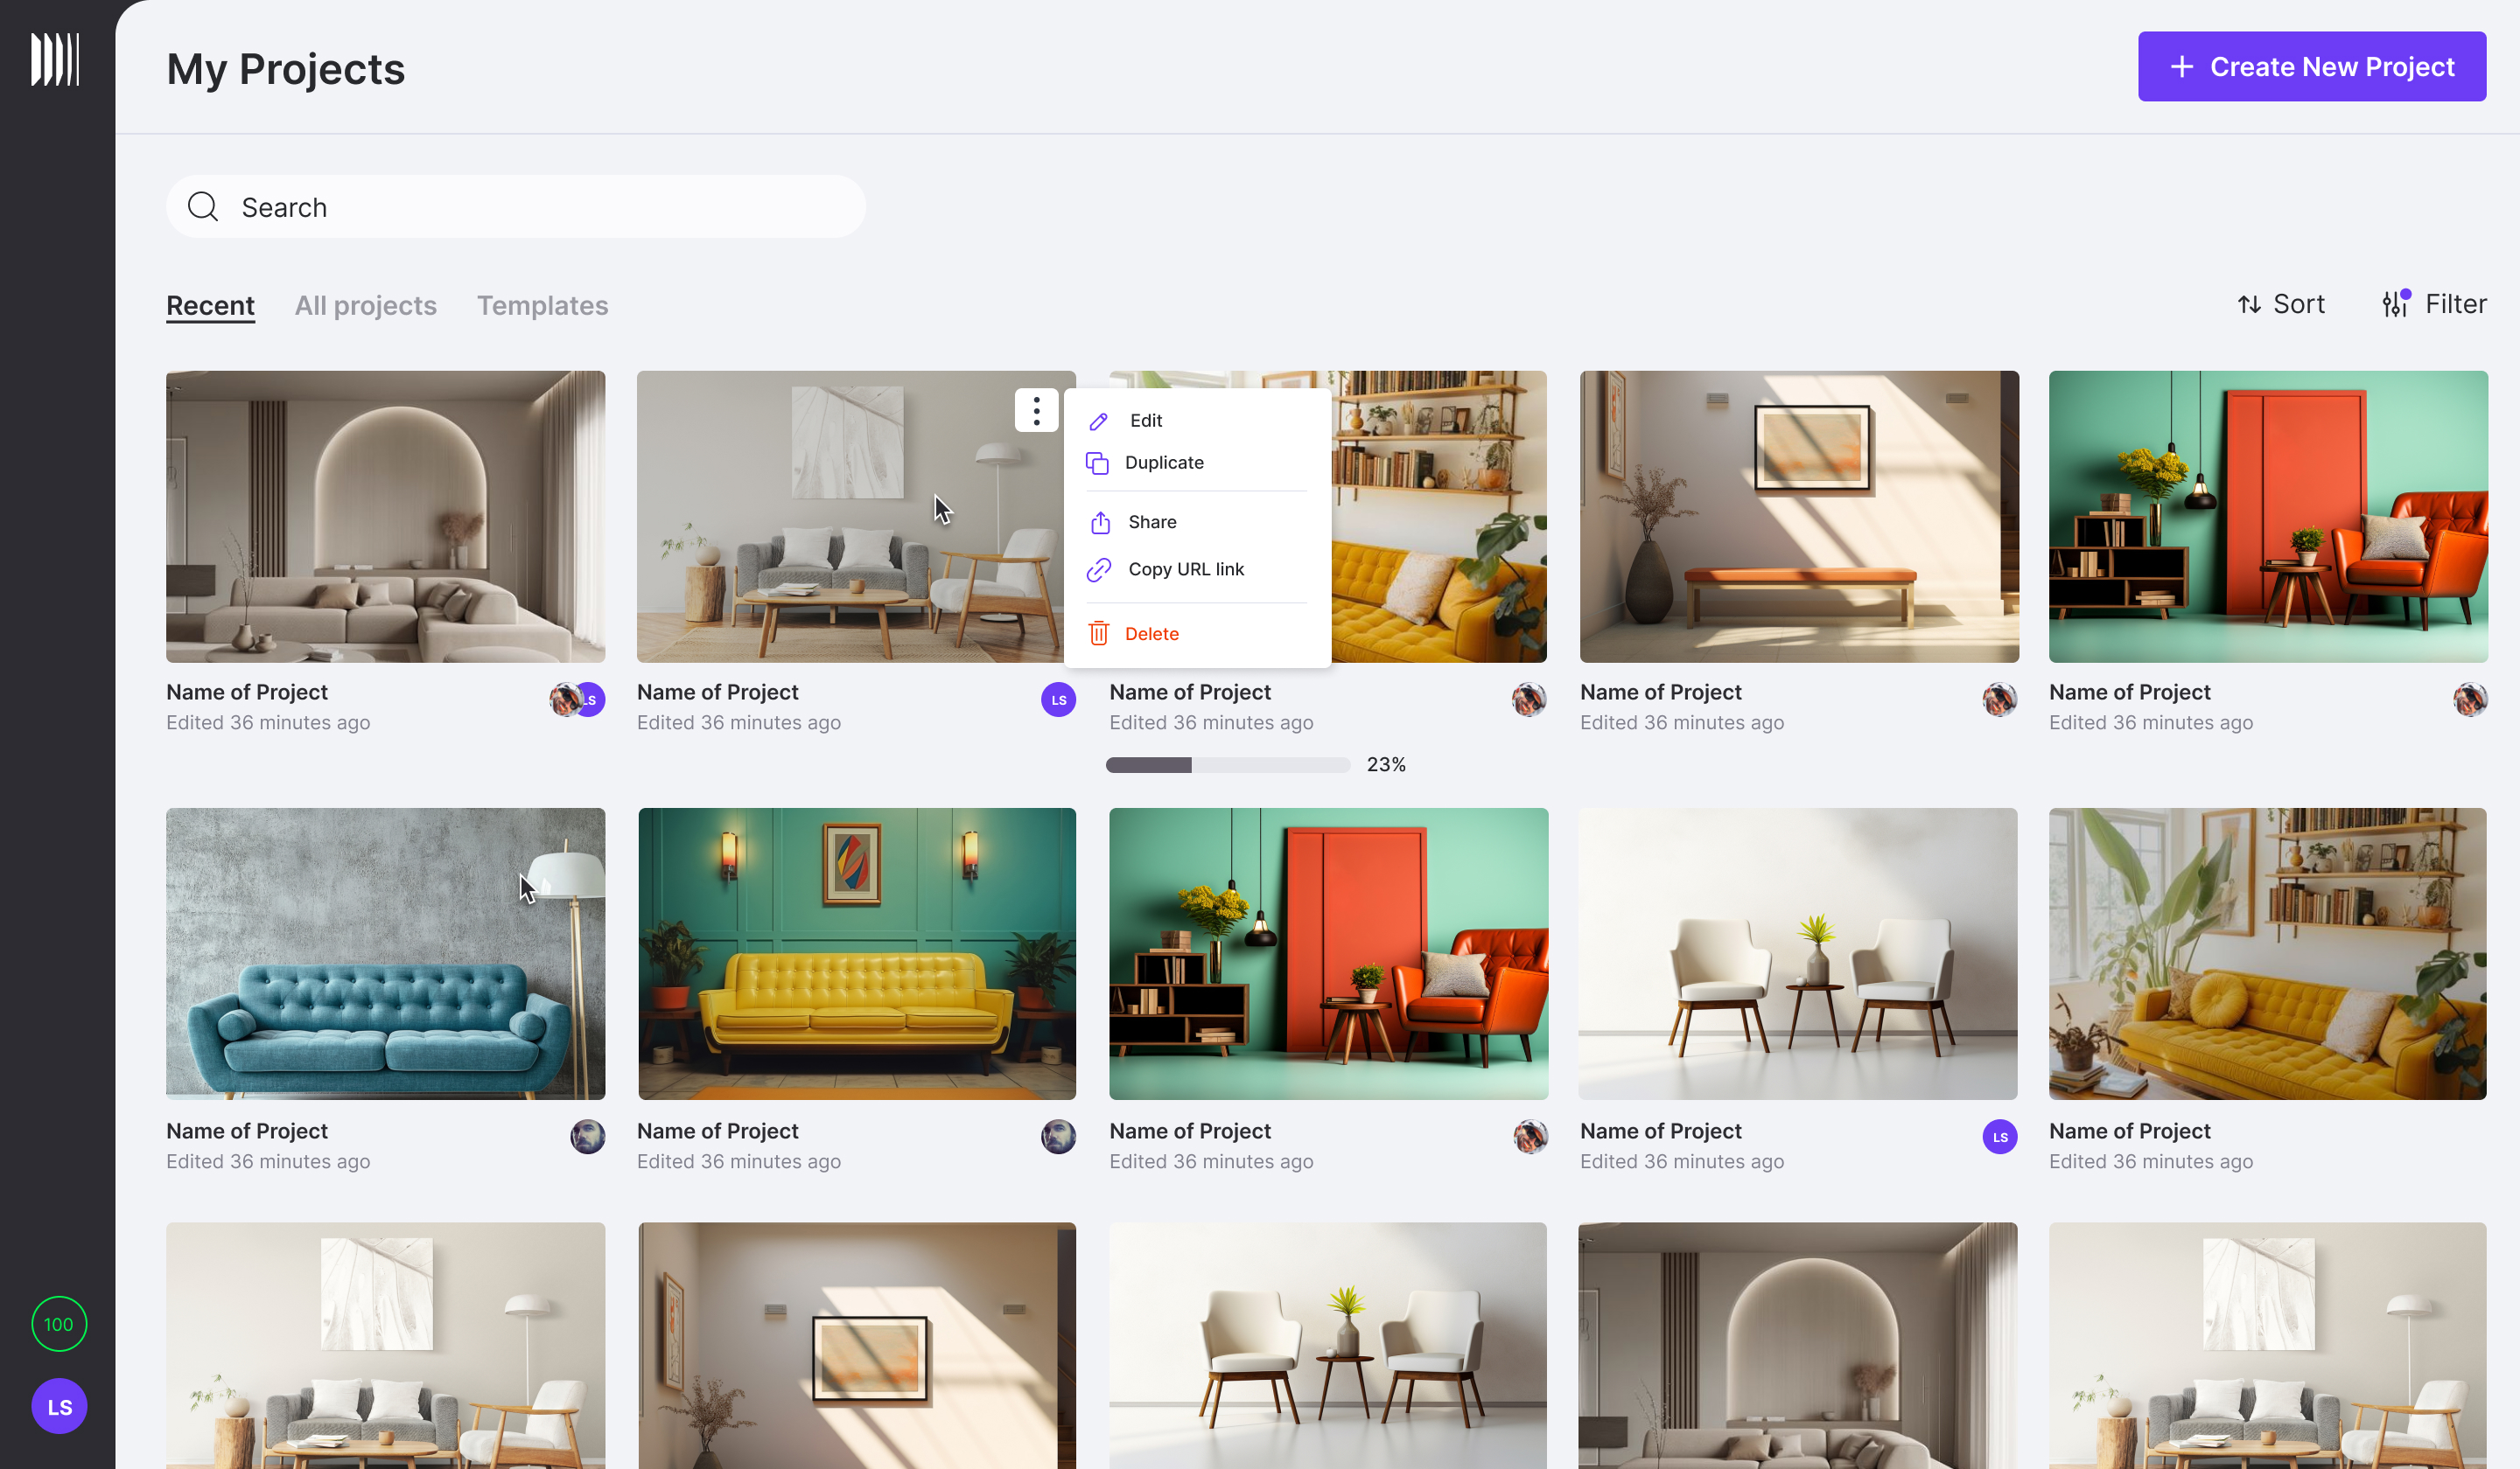Viewport: 2520px width, 1469px height.
Task: Click the LS avatar at the bottom of the sidebar
Action: tap(59, 1406)
